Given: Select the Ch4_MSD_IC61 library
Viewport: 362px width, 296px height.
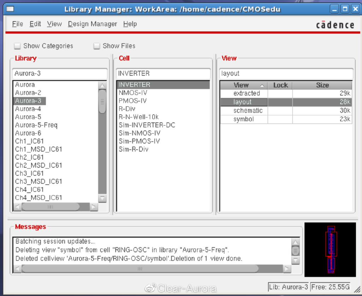Looking at the screenshot, I should tap(39, 198).
